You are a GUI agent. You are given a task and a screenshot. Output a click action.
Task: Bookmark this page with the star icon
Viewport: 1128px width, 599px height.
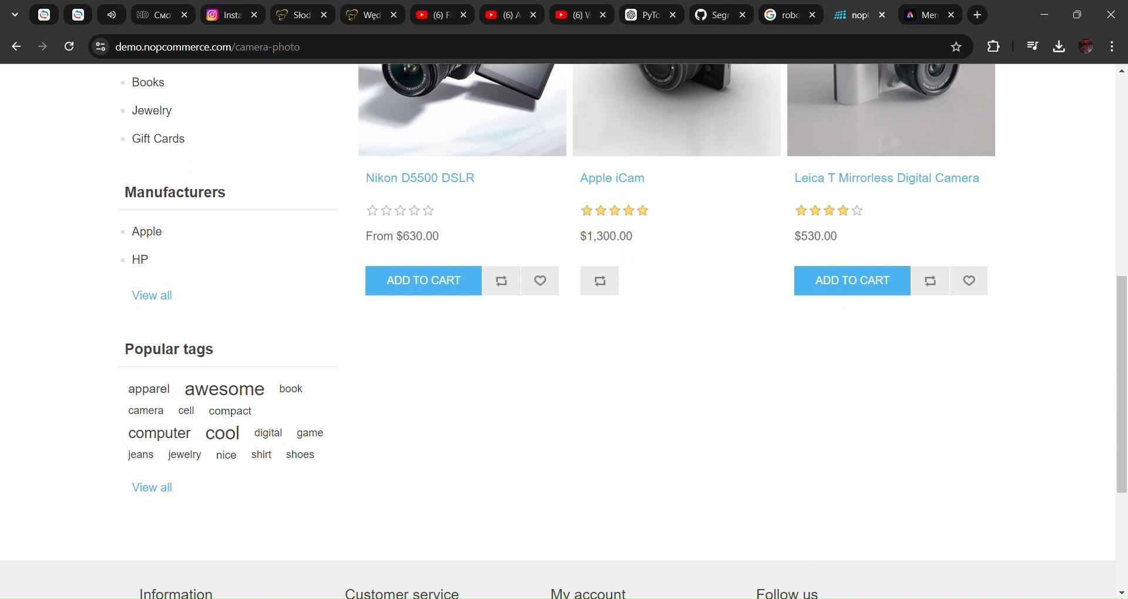[956, 46]
